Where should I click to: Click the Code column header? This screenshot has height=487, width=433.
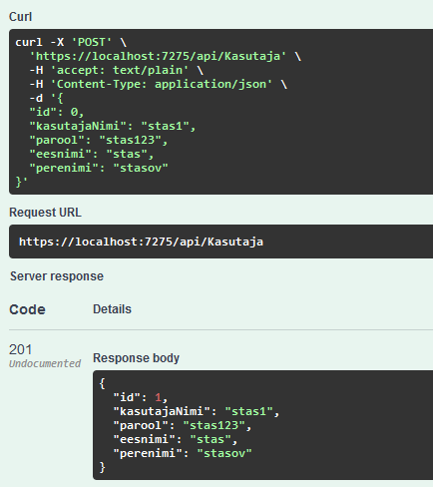(27, 309)
